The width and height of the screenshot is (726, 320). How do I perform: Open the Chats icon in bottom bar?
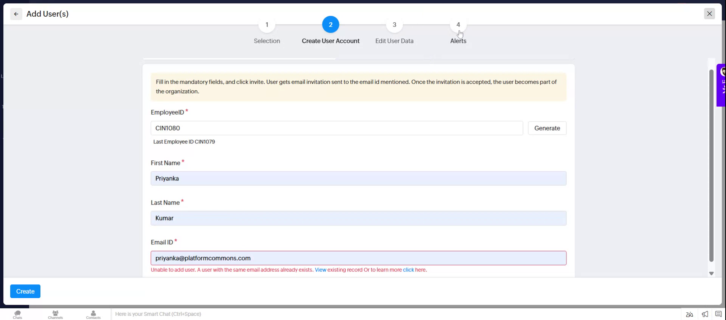(17, 315)
